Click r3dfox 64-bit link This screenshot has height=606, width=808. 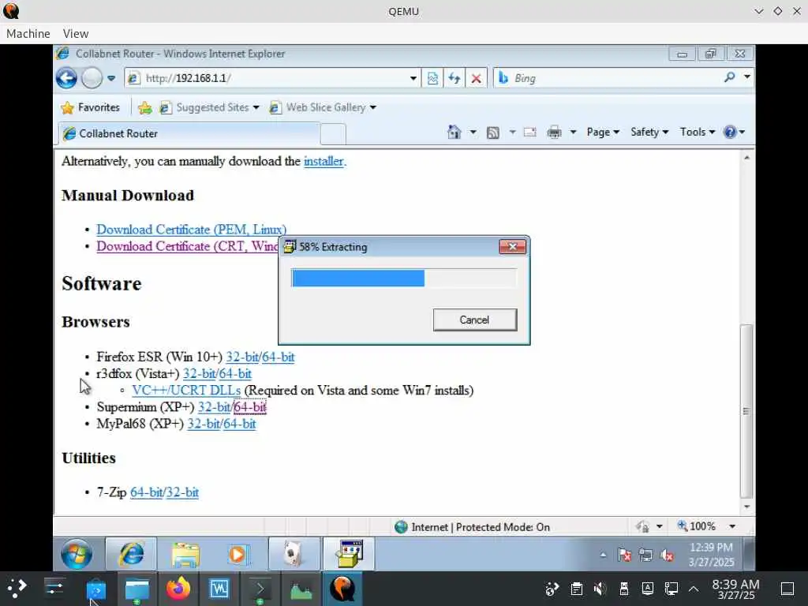point(235,373)
